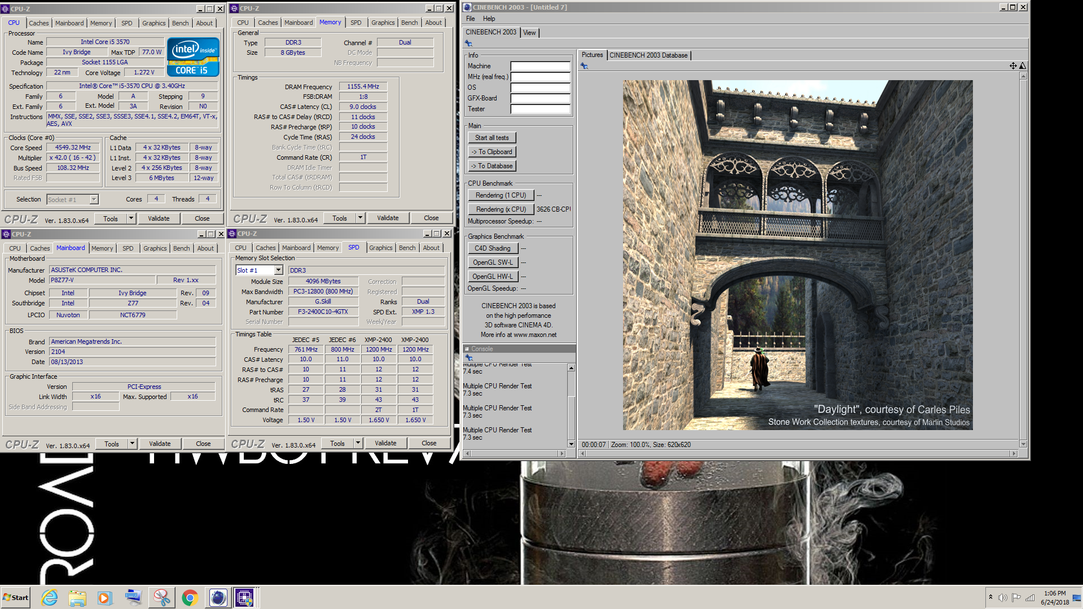Click the Machine input field
The image size is (1083, 609).
540,66
